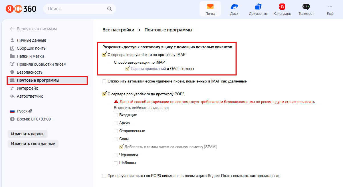The width and height of the screenshot is (343, 187).
Task: Change the Время: UTC+03:00 timezone
Action: point(34,119)
